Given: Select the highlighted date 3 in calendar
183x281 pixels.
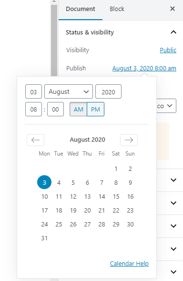Looking at the screenshot, I should coord(44,182).
